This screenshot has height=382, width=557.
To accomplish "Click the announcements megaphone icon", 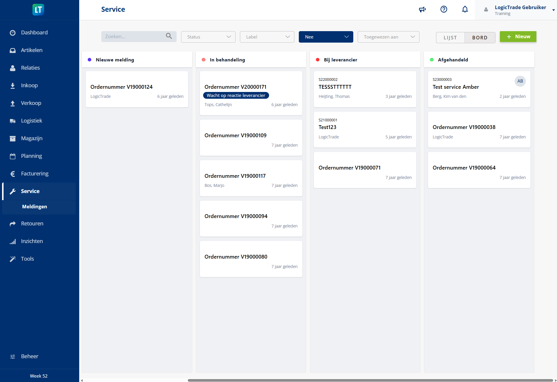I will 422,9.
